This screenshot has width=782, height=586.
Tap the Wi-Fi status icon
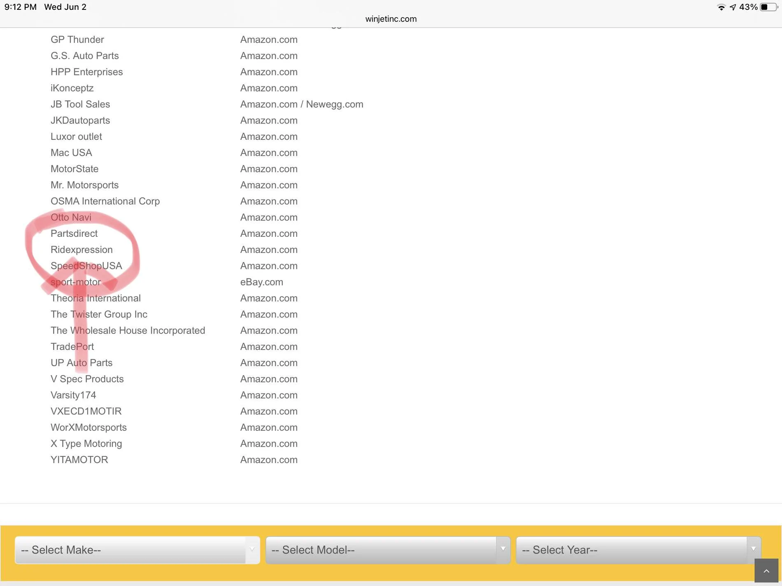pos(721,7)
